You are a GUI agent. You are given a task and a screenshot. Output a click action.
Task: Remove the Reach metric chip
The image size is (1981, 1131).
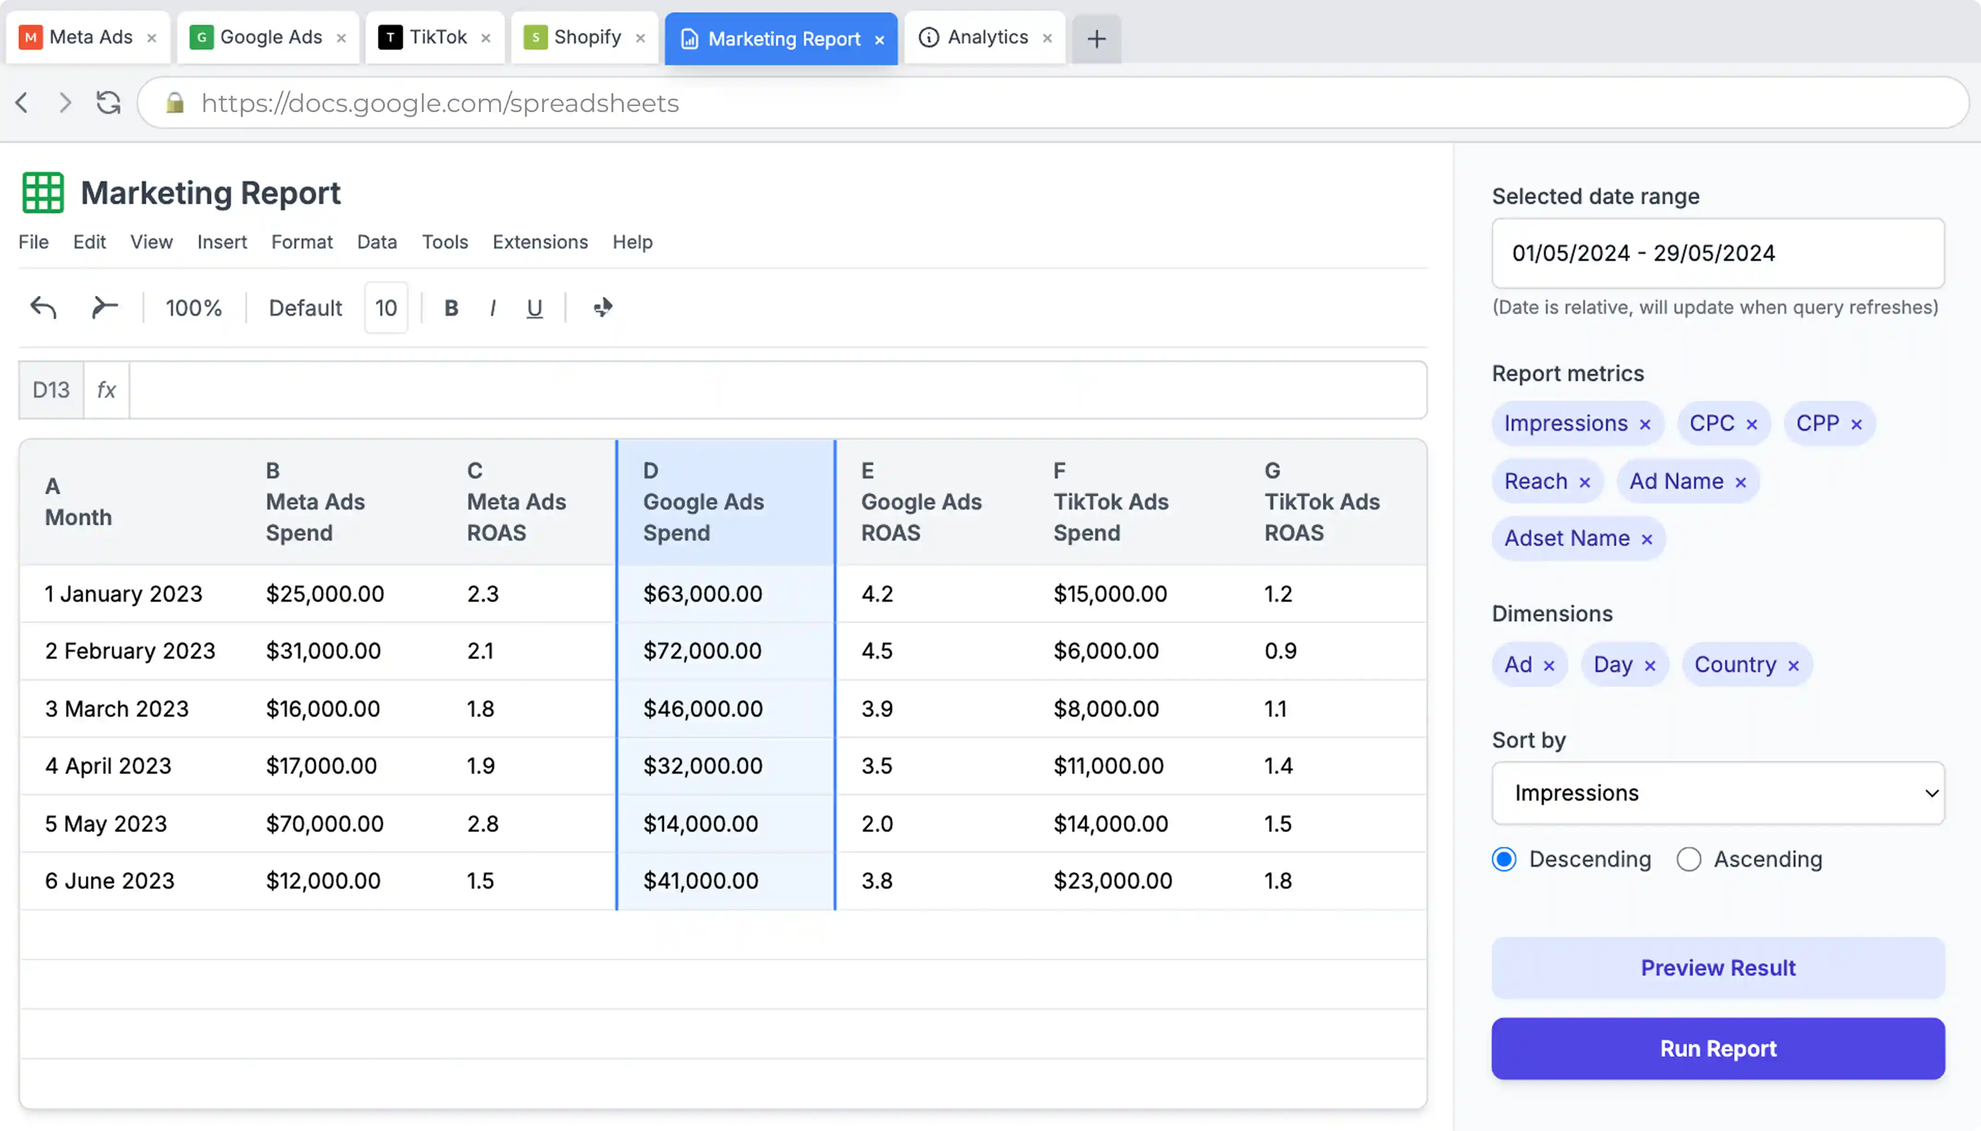[1585, 483]
